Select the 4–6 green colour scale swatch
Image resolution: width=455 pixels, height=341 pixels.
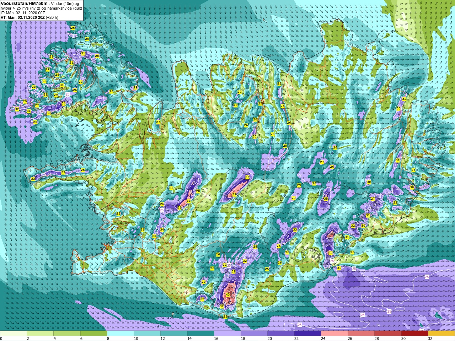pyautogui.click(x=67, y=333)
